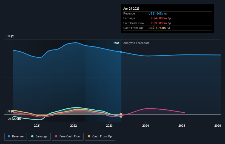Select the 2022 x-axis label
The image size is (225, 144).
pyautogui.click(x=73, y=126)
